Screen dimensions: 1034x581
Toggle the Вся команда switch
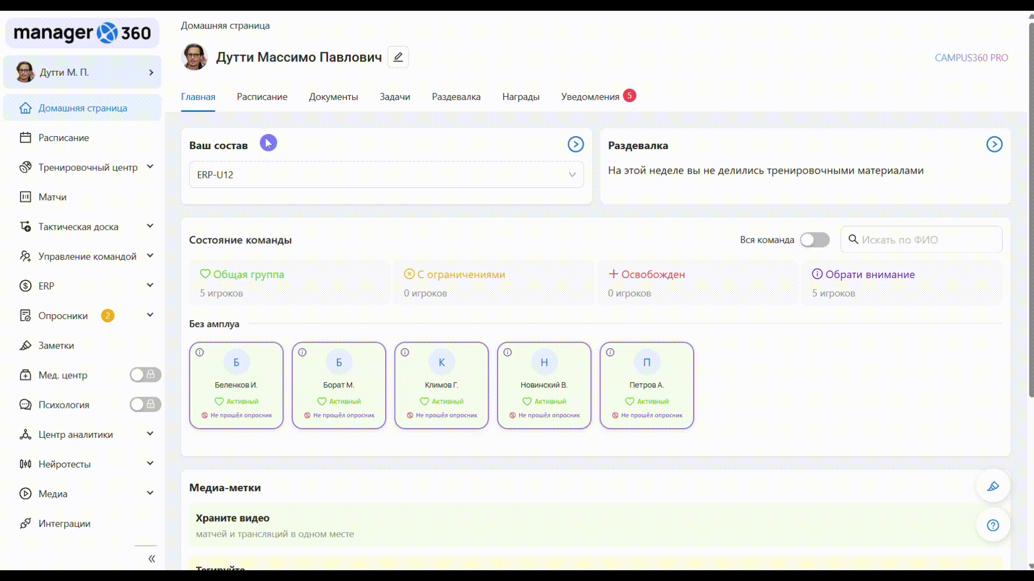[x=814, y=240]
